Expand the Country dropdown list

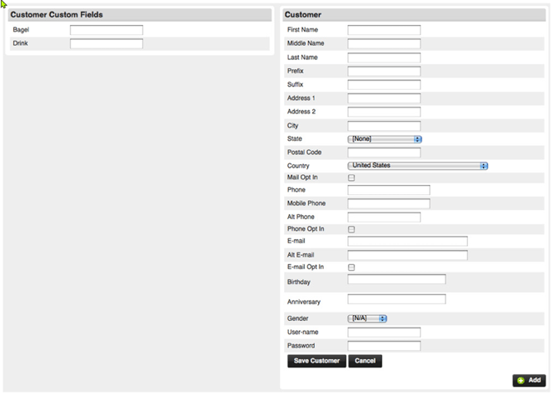click(x=417, y=166)
